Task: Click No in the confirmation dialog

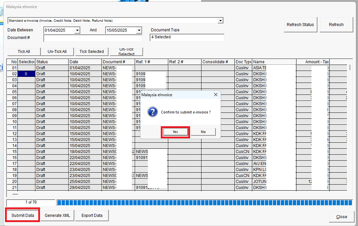Action: coord(203,132)
